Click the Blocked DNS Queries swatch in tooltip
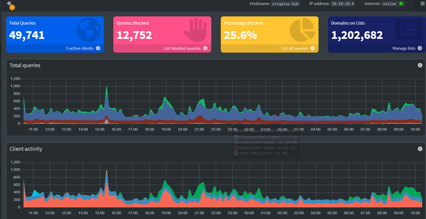Screen dimensions: 426x219 pos(236,148)
